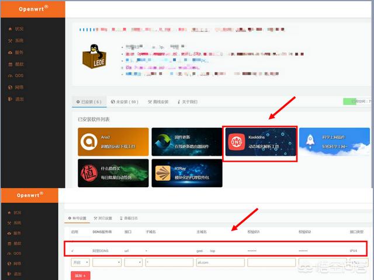This screenshot has width=374, height=280.
Task: Switch to the 已安装 (6) tab
Action: pos(89,101)
